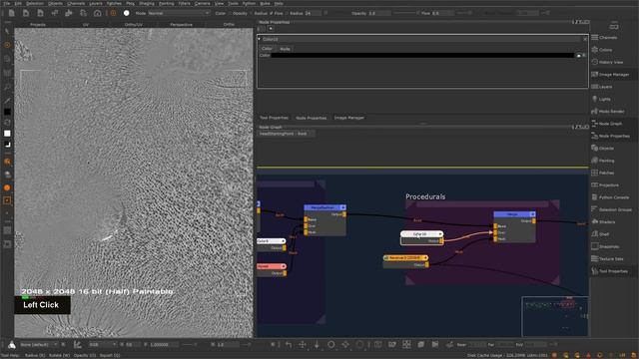This screenshot has height=359, width=639.
Task: Open the Channels menu
Action: pyautogui.click(x=76, y=3)
